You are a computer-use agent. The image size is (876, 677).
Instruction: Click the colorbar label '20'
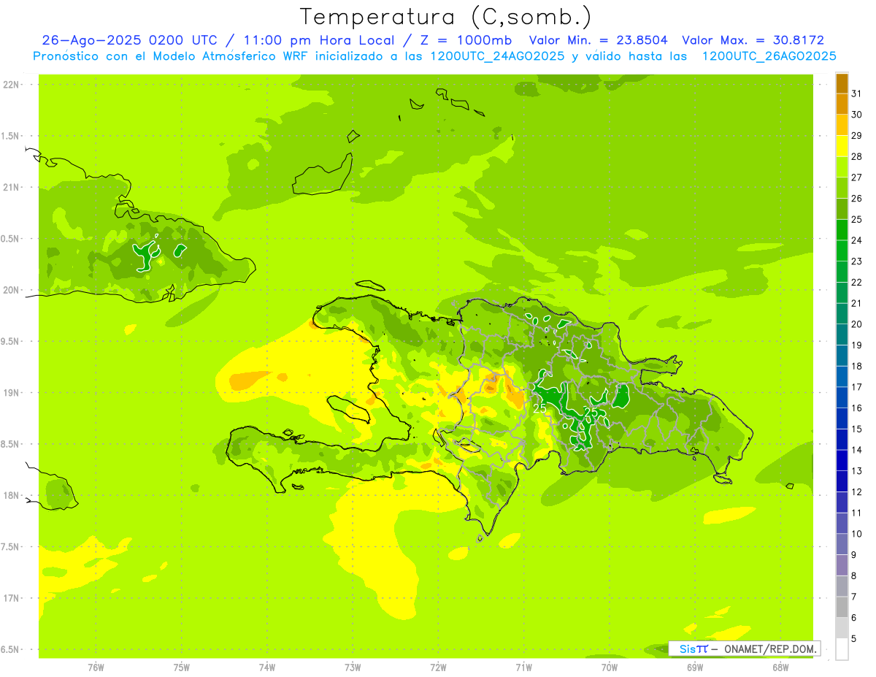857,324
